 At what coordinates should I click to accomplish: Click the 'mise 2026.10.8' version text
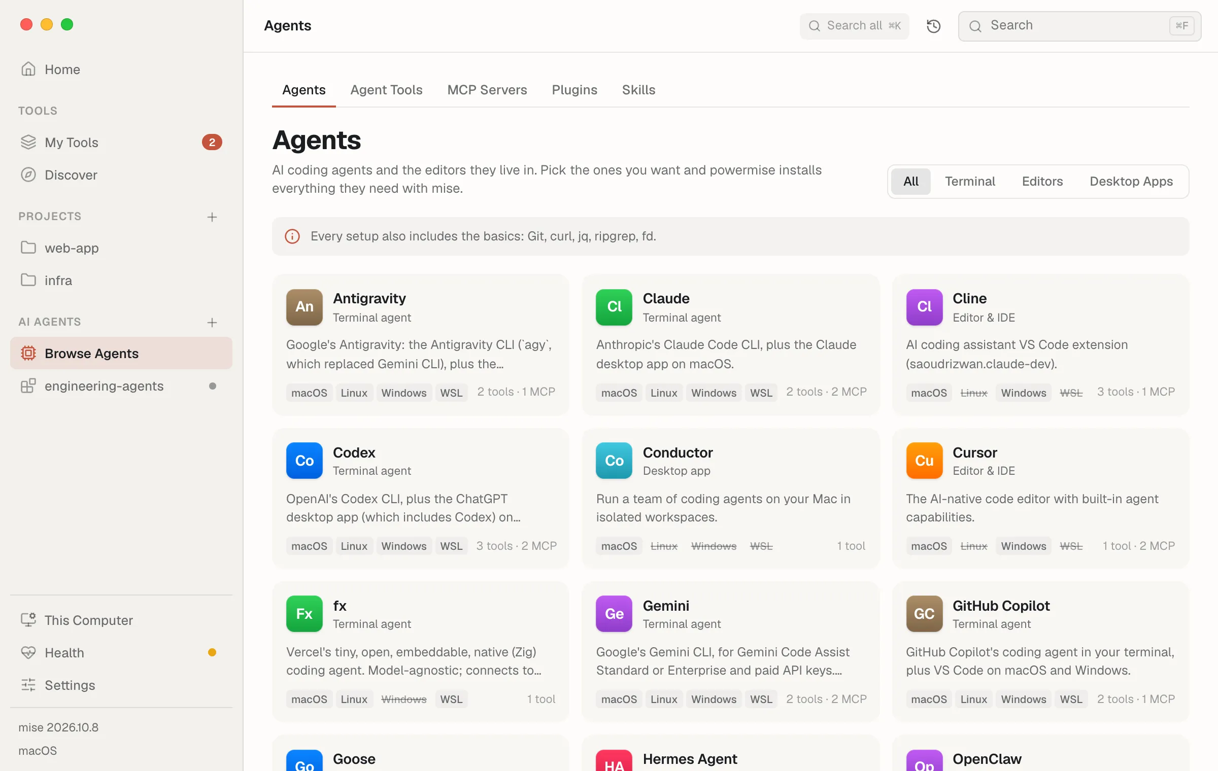point(58,727)
